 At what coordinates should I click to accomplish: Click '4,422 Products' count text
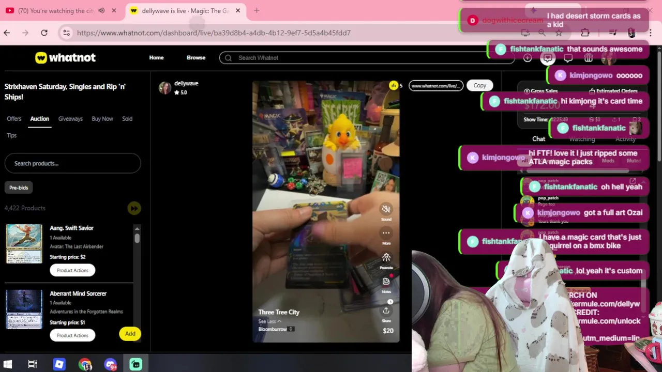click(x=25, y=208)
